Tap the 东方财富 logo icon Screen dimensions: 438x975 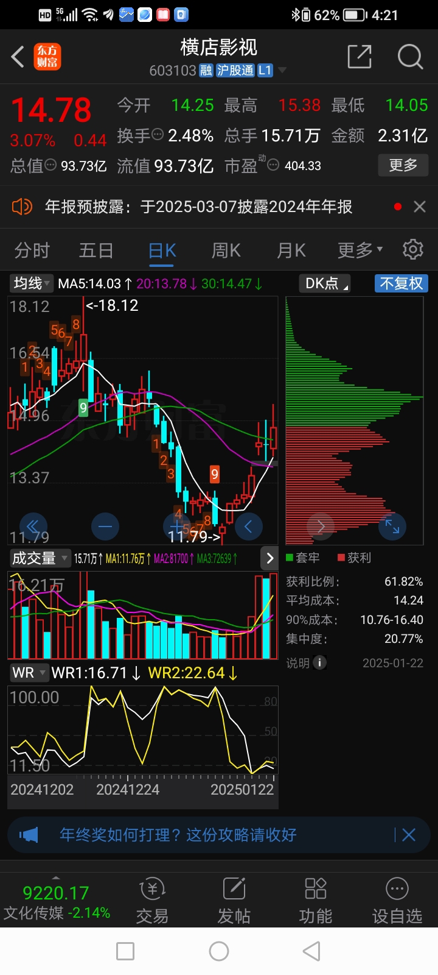(47, 57)
